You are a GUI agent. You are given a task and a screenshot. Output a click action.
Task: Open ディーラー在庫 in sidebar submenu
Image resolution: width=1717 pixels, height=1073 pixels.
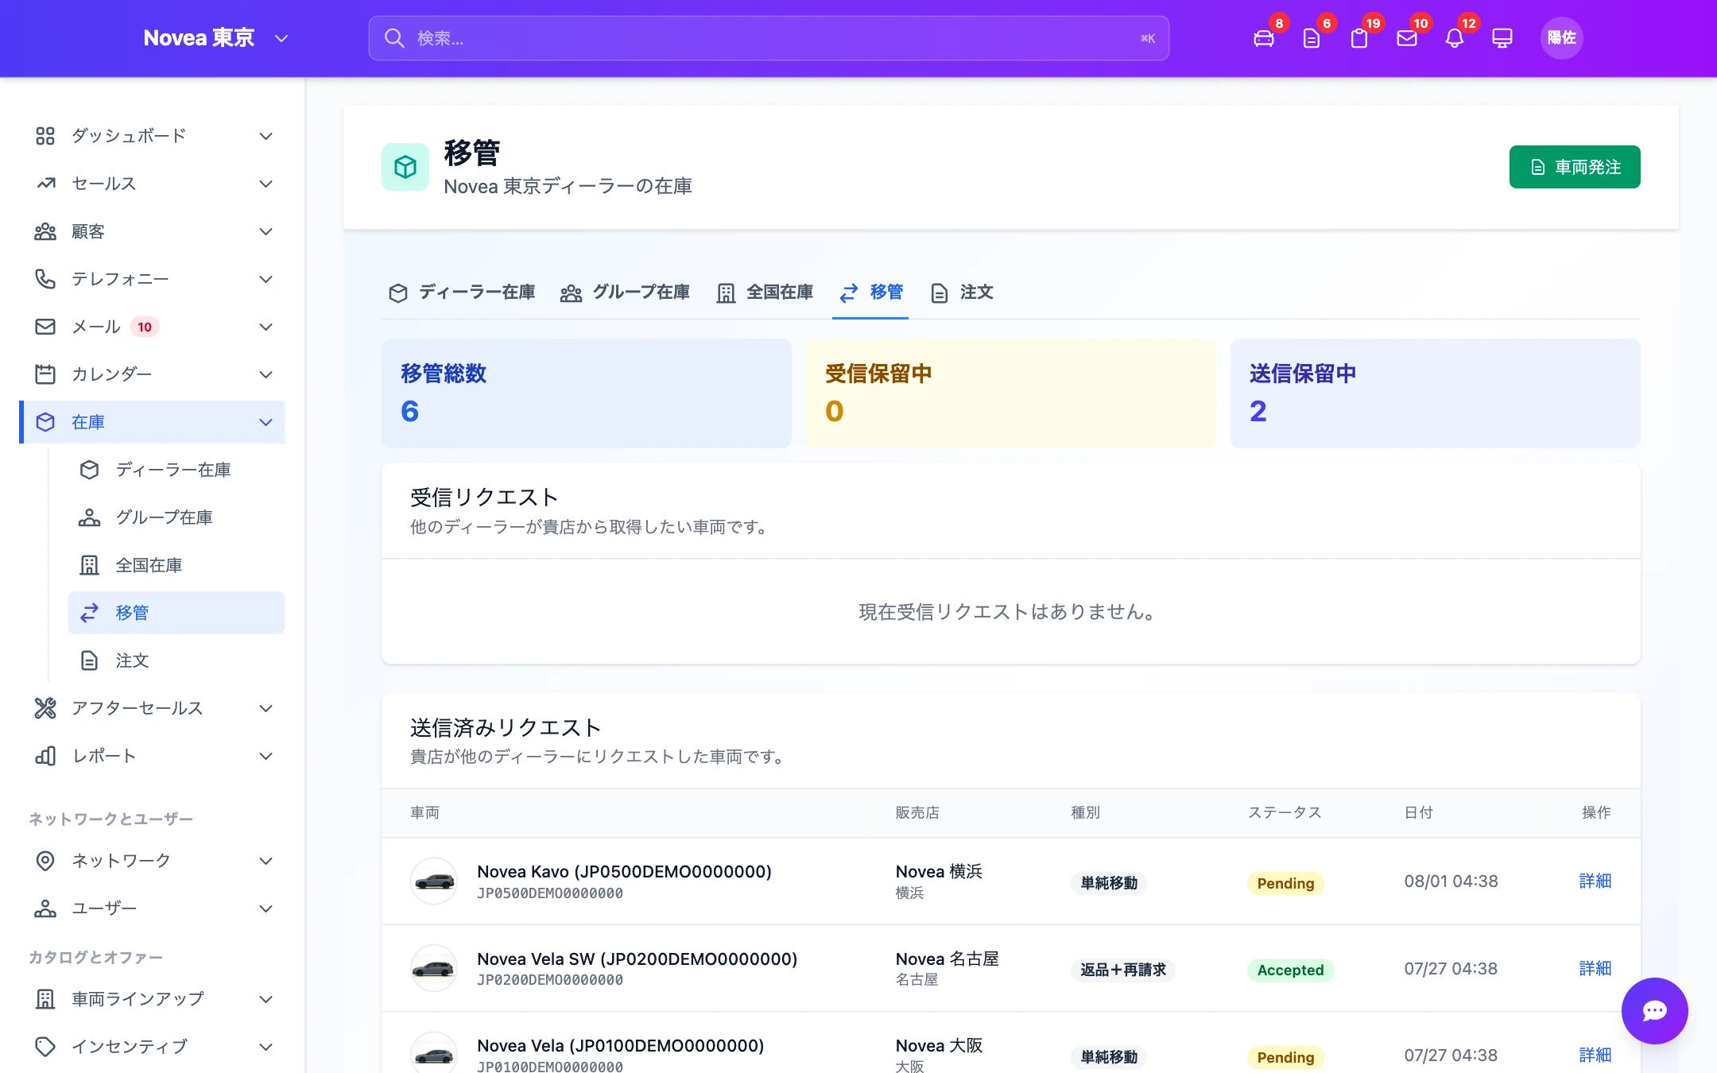tap(176, 470)
